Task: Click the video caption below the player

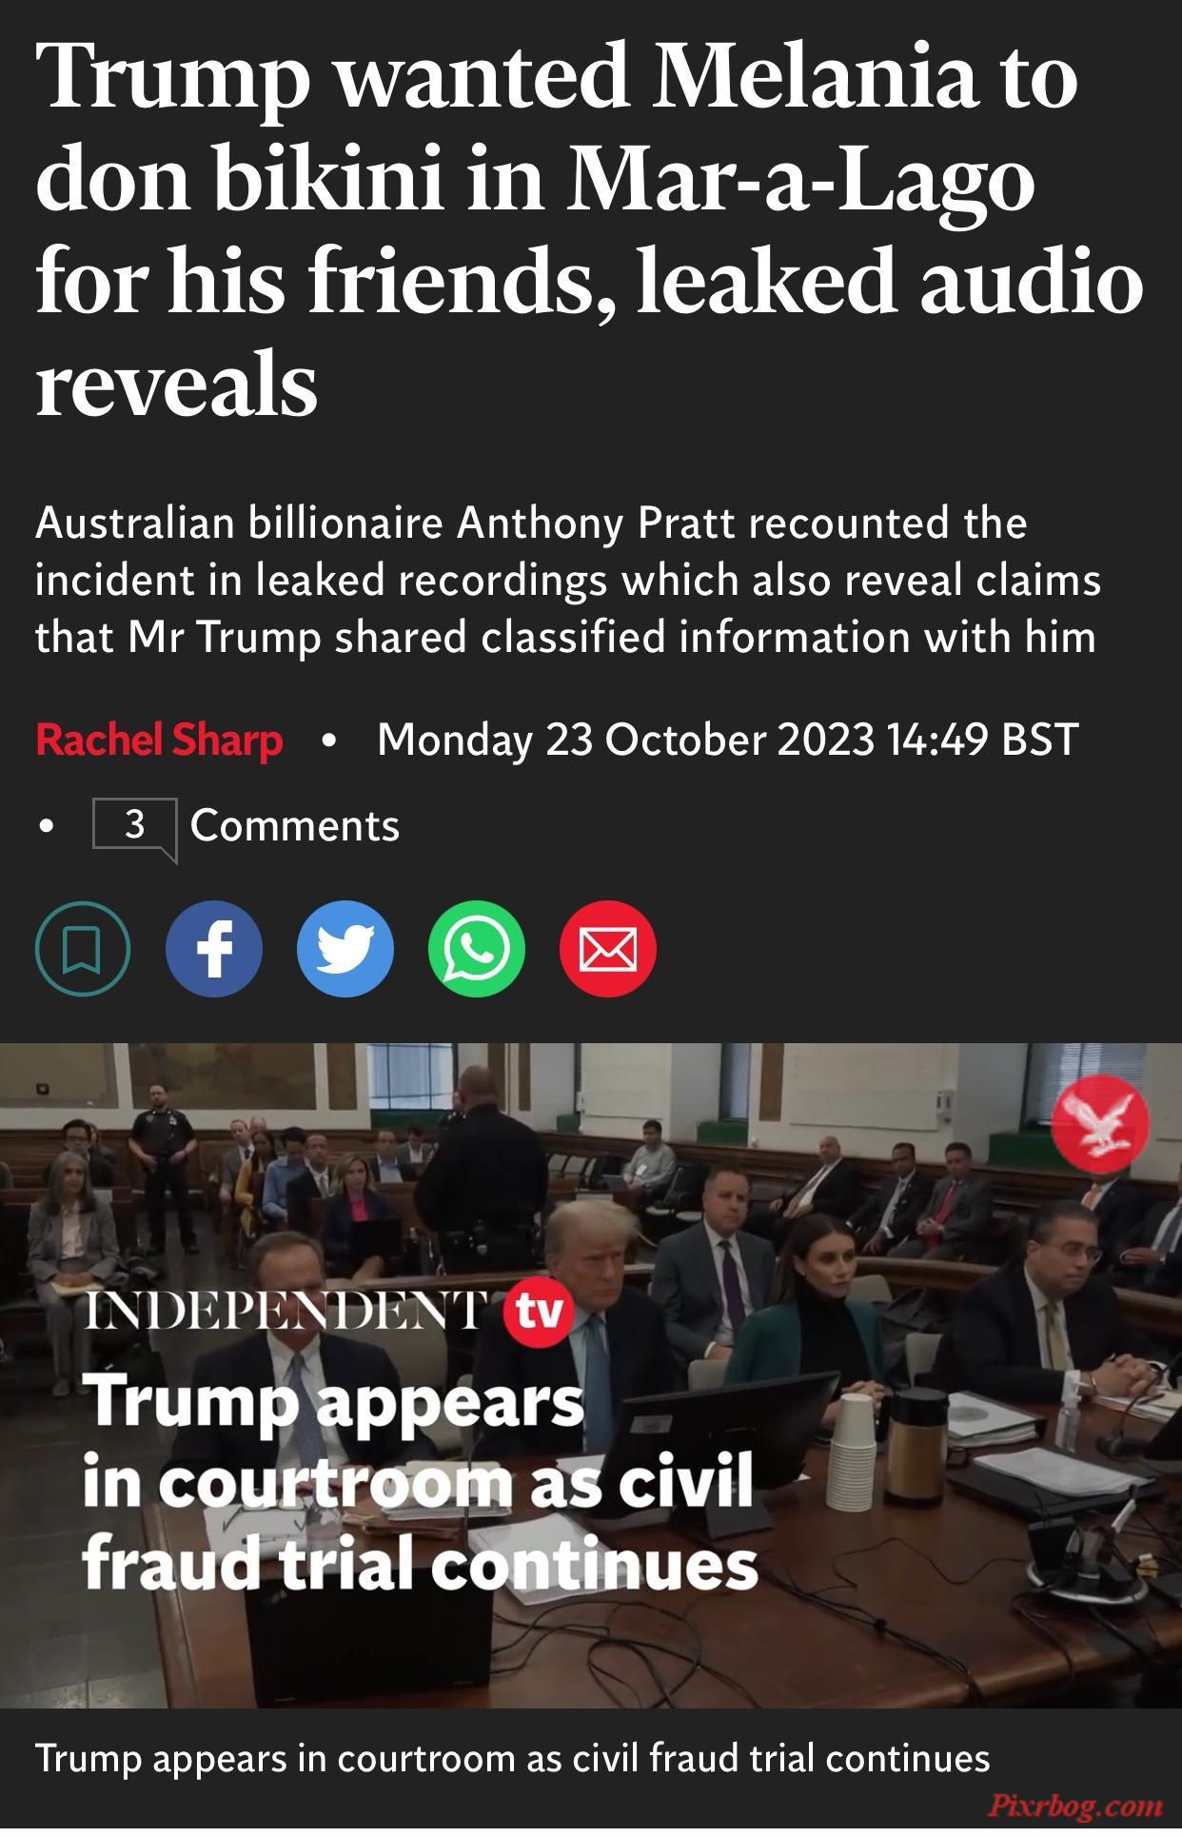Action: [513, 1758]
